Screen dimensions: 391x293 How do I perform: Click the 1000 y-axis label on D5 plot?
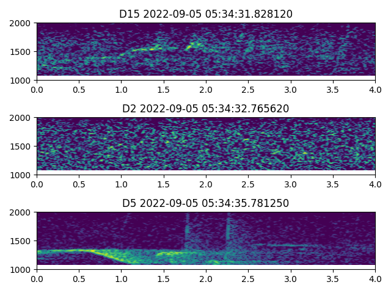23,270
